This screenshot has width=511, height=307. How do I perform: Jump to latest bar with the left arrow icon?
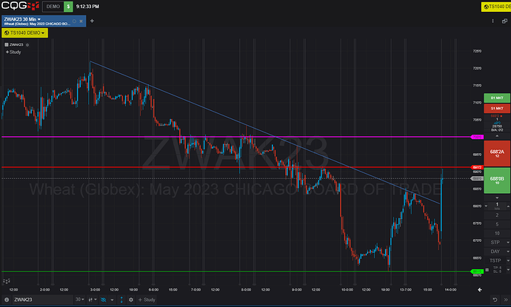tap(480, 290)
